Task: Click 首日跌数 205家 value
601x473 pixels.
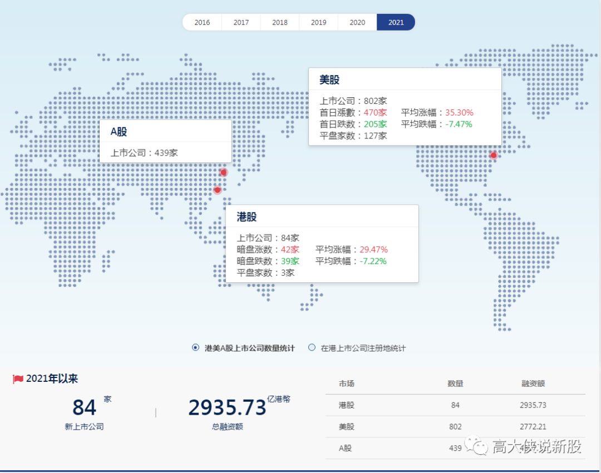Action: (x=375, y=124)
